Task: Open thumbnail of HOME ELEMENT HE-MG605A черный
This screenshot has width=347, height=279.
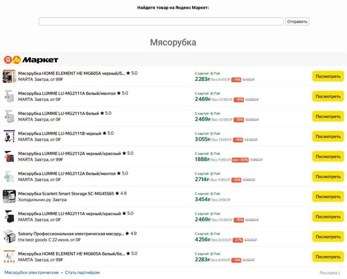Action: (x=9, y=76)
